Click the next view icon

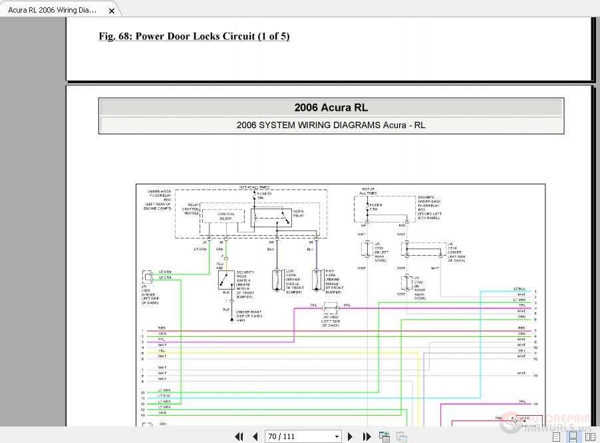[402, 436]
